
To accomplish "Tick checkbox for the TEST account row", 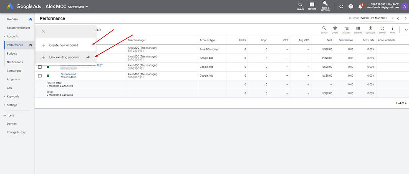I will (x=40, y=67).
